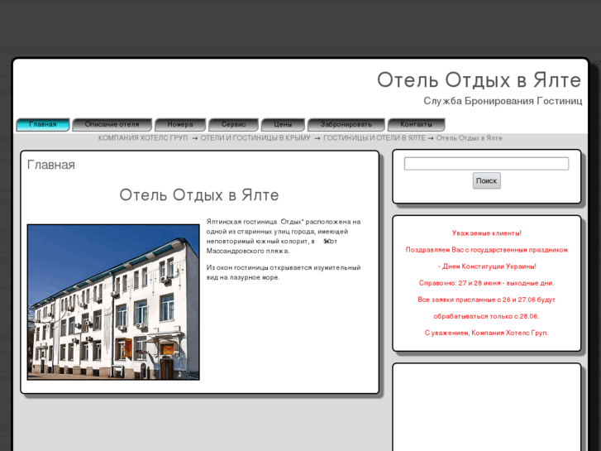The height and width of the screenshot is (451, 601).
Task: Click the red Уважаемые клиенты notice text
Action: click(486, 233)
